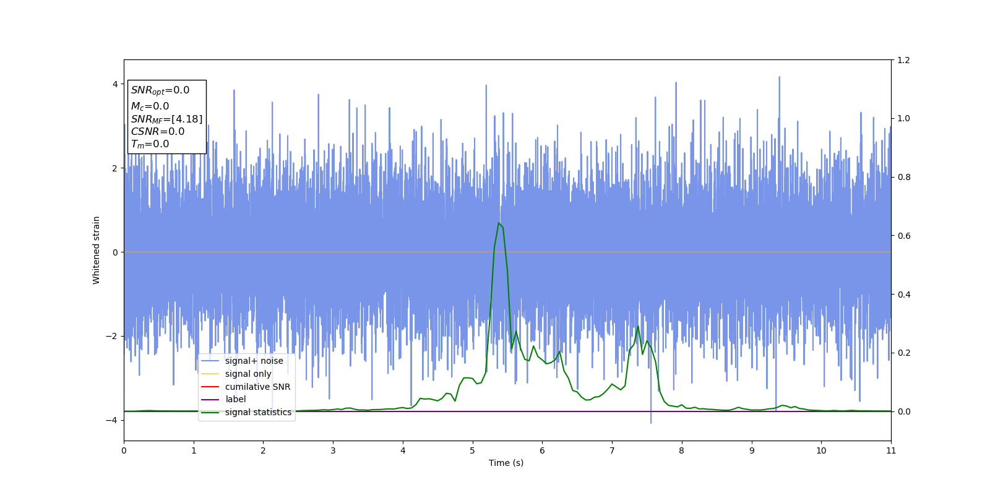Image resolution: width=990 pixels, height=495 pixels.
Task: Click the red 'cumilative SNR' legend line sample
Action: coord(210,387)
